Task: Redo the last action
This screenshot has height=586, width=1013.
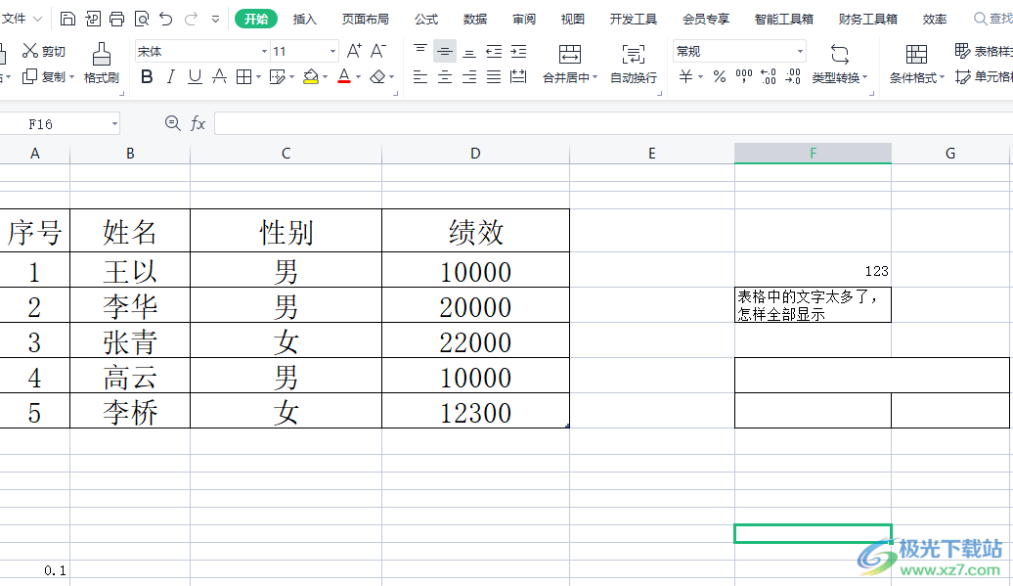Action: coord(191,19)
